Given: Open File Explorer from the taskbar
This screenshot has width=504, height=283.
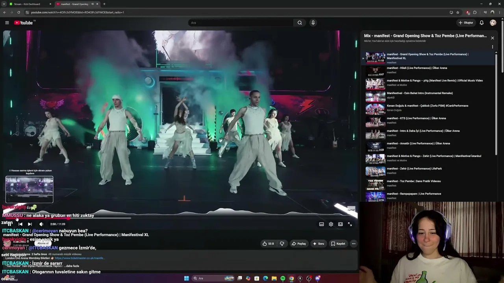Looking at the screenshot, I should [274, 278].
